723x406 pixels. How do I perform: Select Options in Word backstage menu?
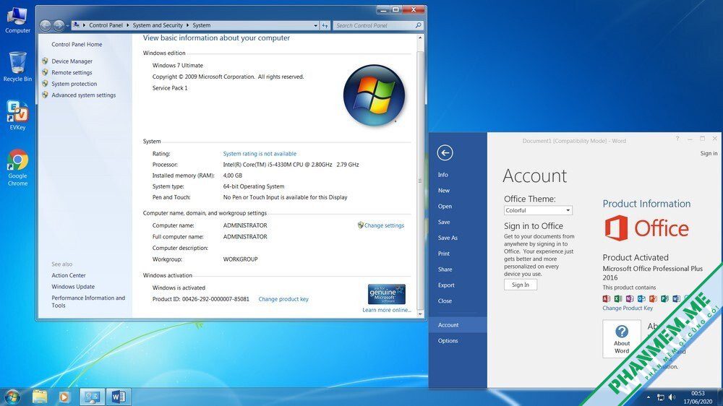click(448, 340)
